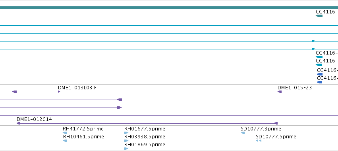
Task: Select the first CG4116- cyan transcript glyph
Action: click(x=319, y=57)
